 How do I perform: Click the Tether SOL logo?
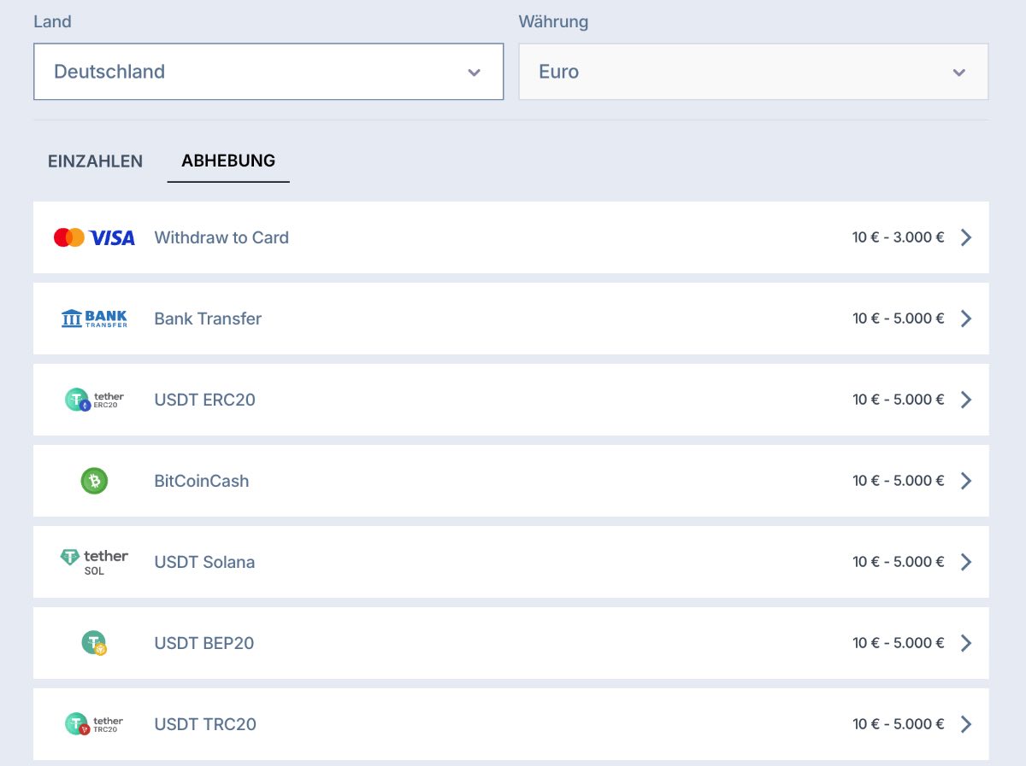click(94, 562)
